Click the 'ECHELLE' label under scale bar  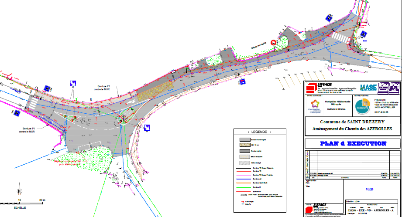pos(20,208)
